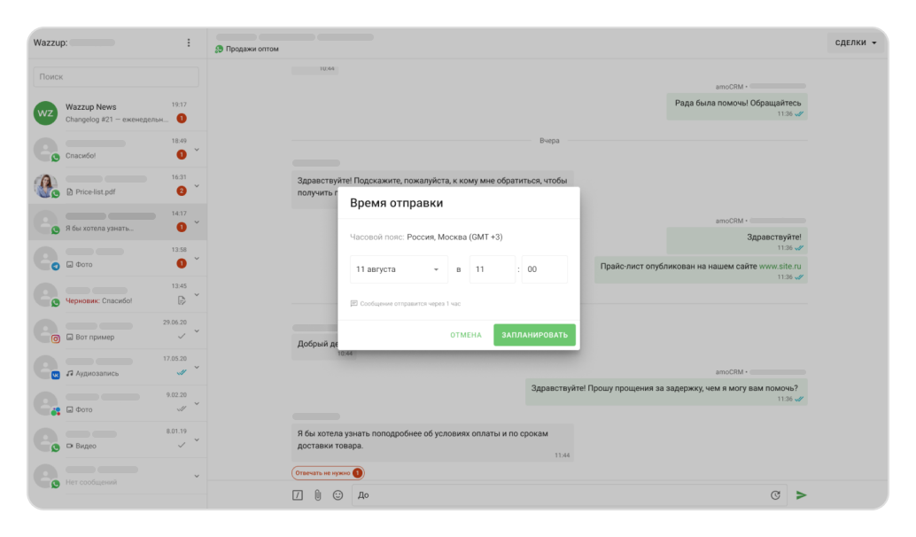The height and width of the screenshot is (537, 916).
Task: Open the date dropdown showing 11 августа
Action: 399,269
